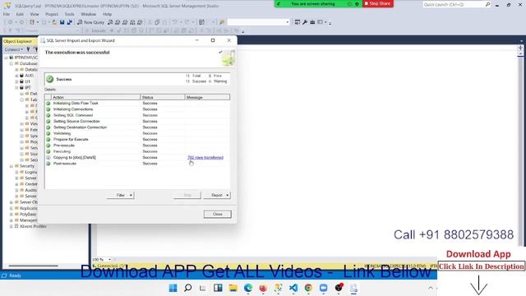
Task: Open the Filter dropdown in the wizard
Action: coord(121,196)
